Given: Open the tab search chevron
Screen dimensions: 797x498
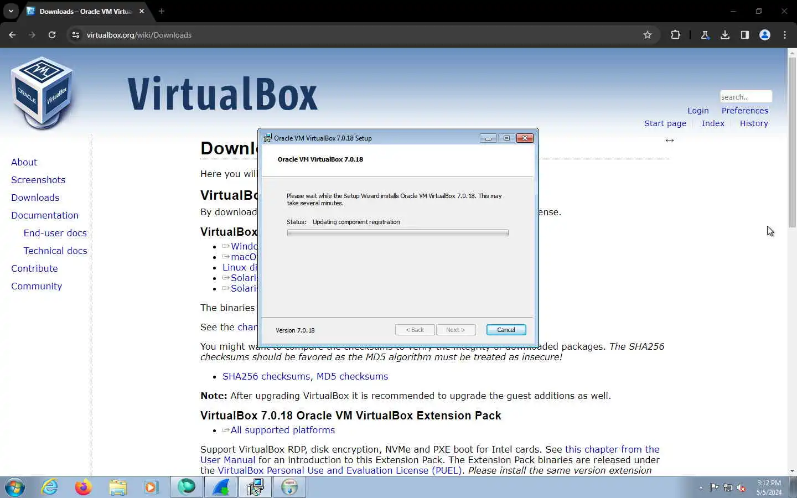Looking at the screenshot, I should [x=11, y=11].
